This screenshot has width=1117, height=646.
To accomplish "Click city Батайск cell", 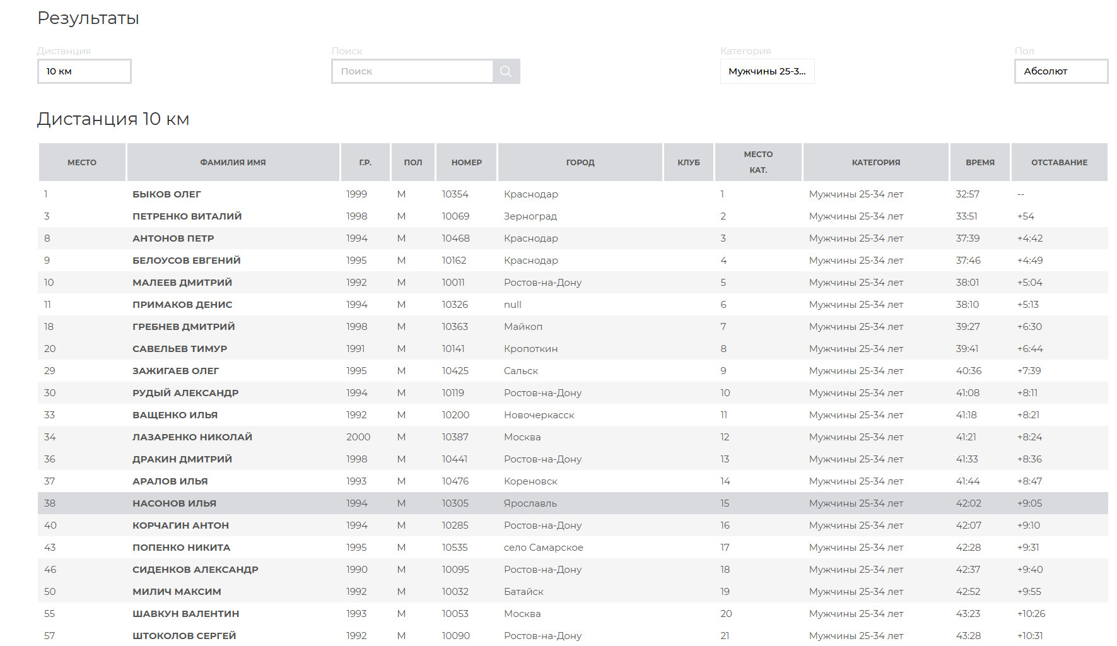I will [x=523, y=592].
